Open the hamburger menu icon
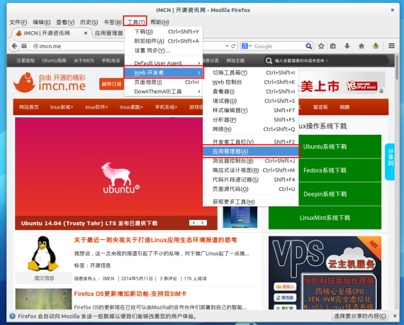404x325 pixels. pyautogui.click(x=392, y=46)
